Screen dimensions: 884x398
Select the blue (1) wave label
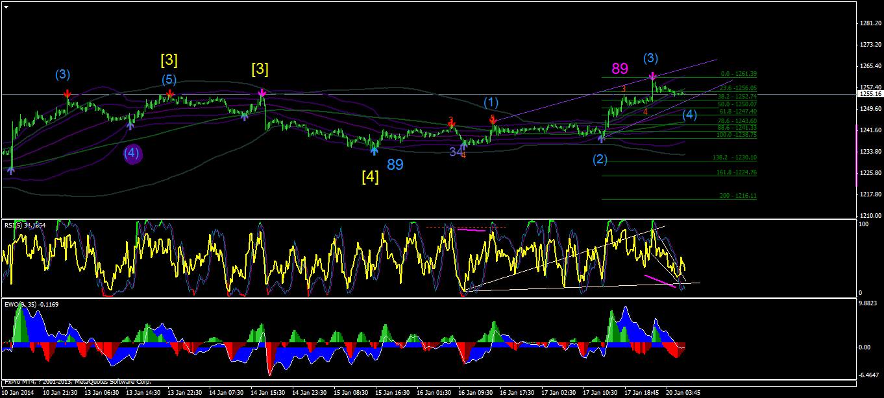coord(491,102)
